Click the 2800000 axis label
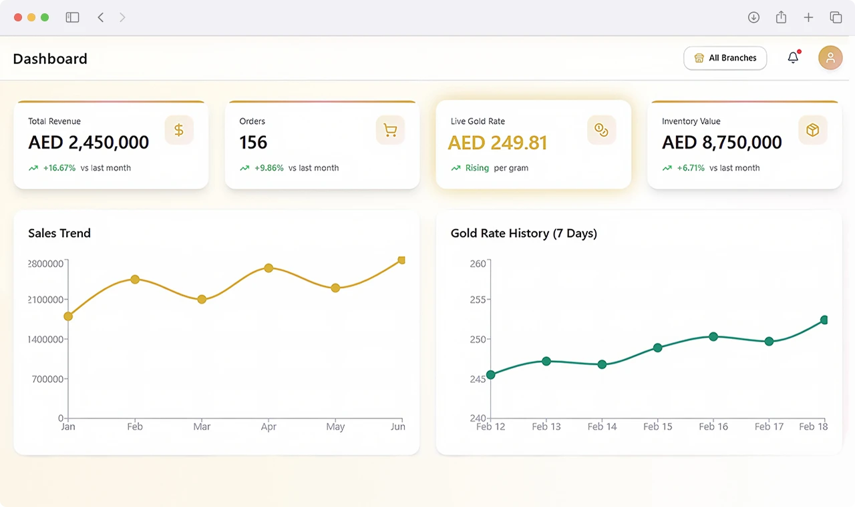Image resolution: width=855 pixels, height=507 pixels. [x=46, y=264]
